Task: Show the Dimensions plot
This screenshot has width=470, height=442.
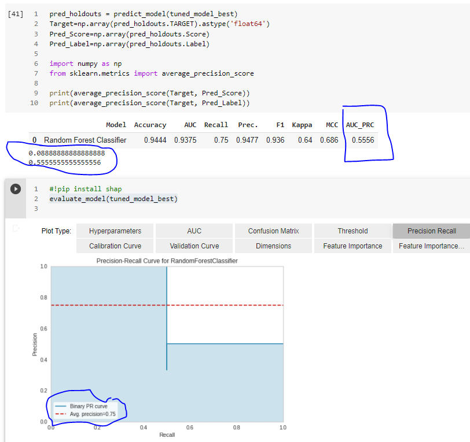Action: point(273,246)
